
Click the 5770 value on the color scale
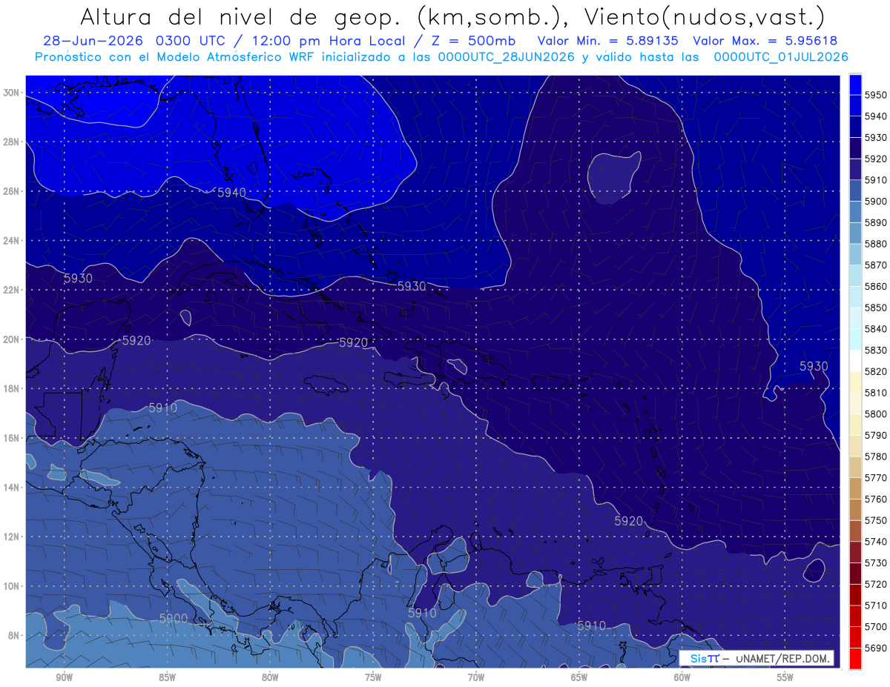[875, 478]
